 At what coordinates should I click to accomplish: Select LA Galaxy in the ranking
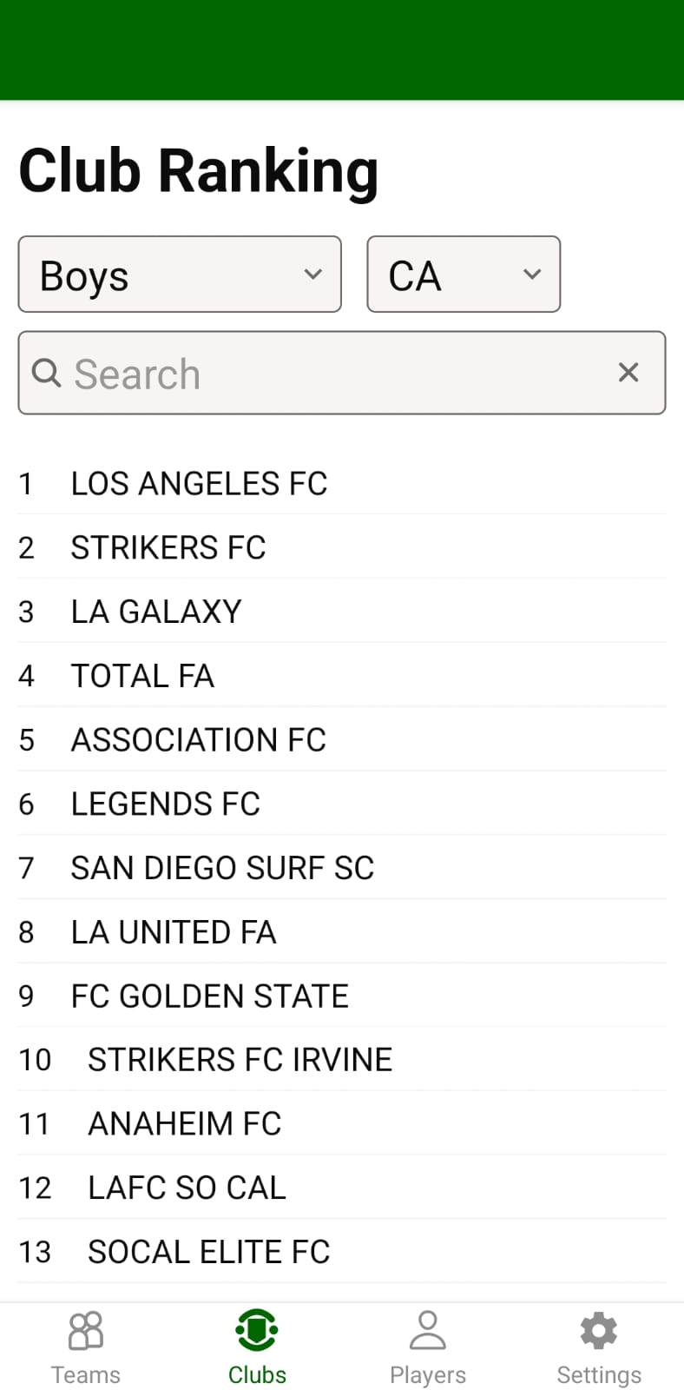coord(156,612)
